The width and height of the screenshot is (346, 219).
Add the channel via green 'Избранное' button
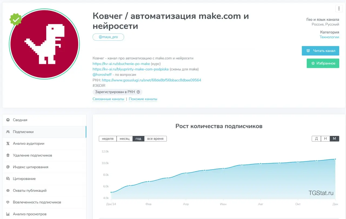[x=323, y=63]
